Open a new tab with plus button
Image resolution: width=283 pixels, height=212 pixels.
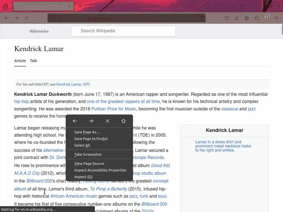click(80, 6)
